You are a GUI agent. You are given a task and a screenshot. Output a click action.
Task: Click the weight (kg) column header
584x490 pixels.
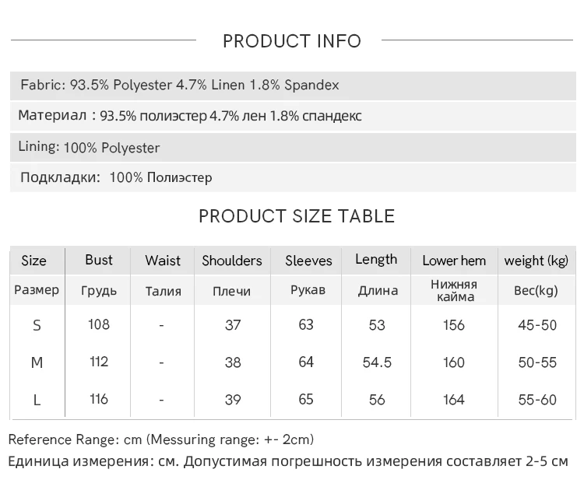(537, 261)
